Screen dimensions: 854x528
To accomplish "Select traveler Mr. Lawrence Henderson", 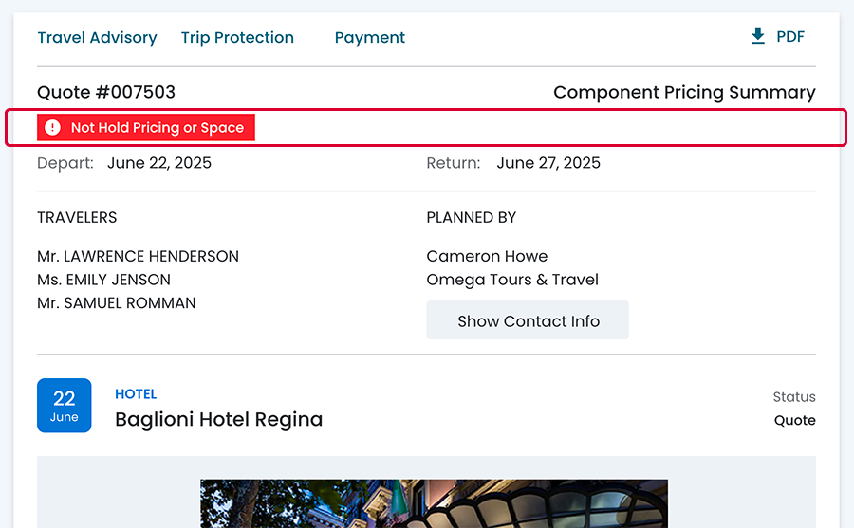I will (138, 256).
